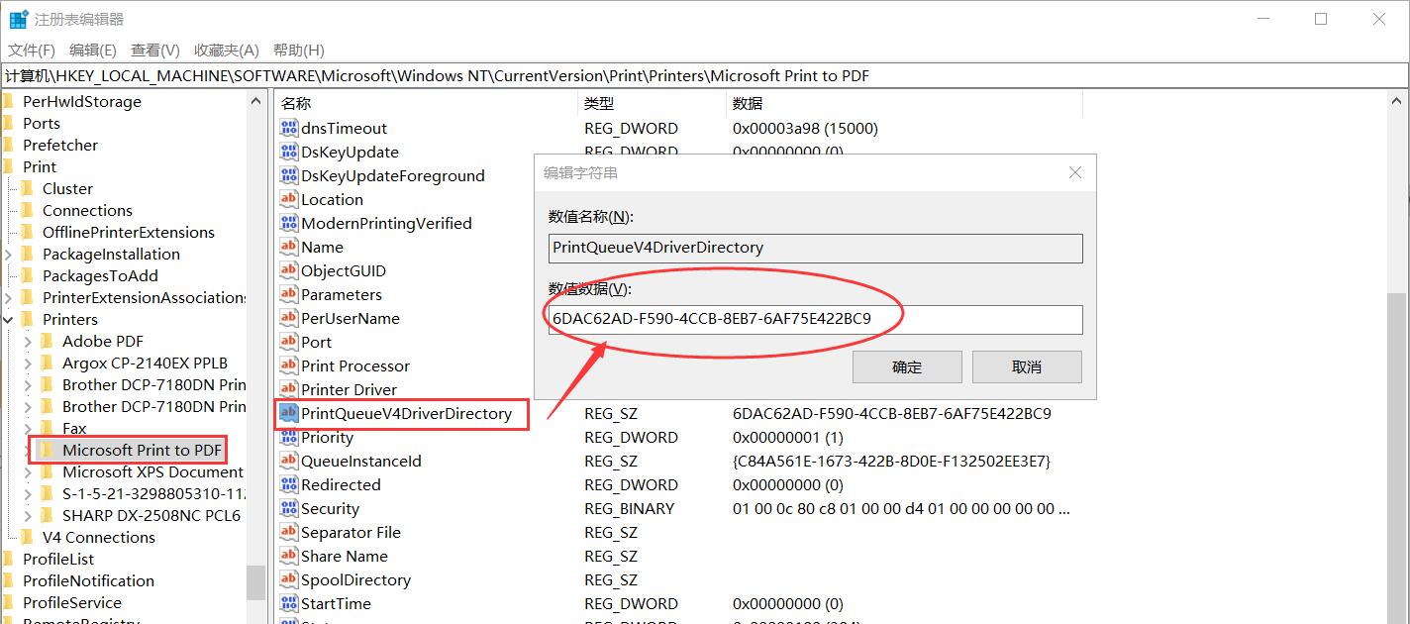Image resolution: width=1410 pixels, height=624 pixels.
Task: Expand the Adobe PDF printer key
Action: 28,341
